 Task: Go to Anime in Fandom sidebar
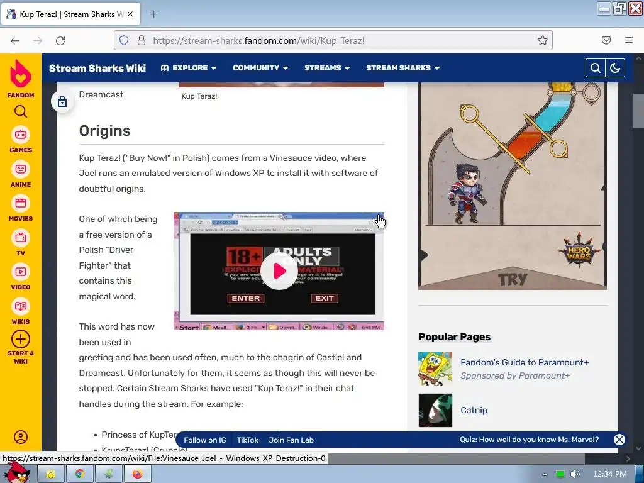coord(21,175)
